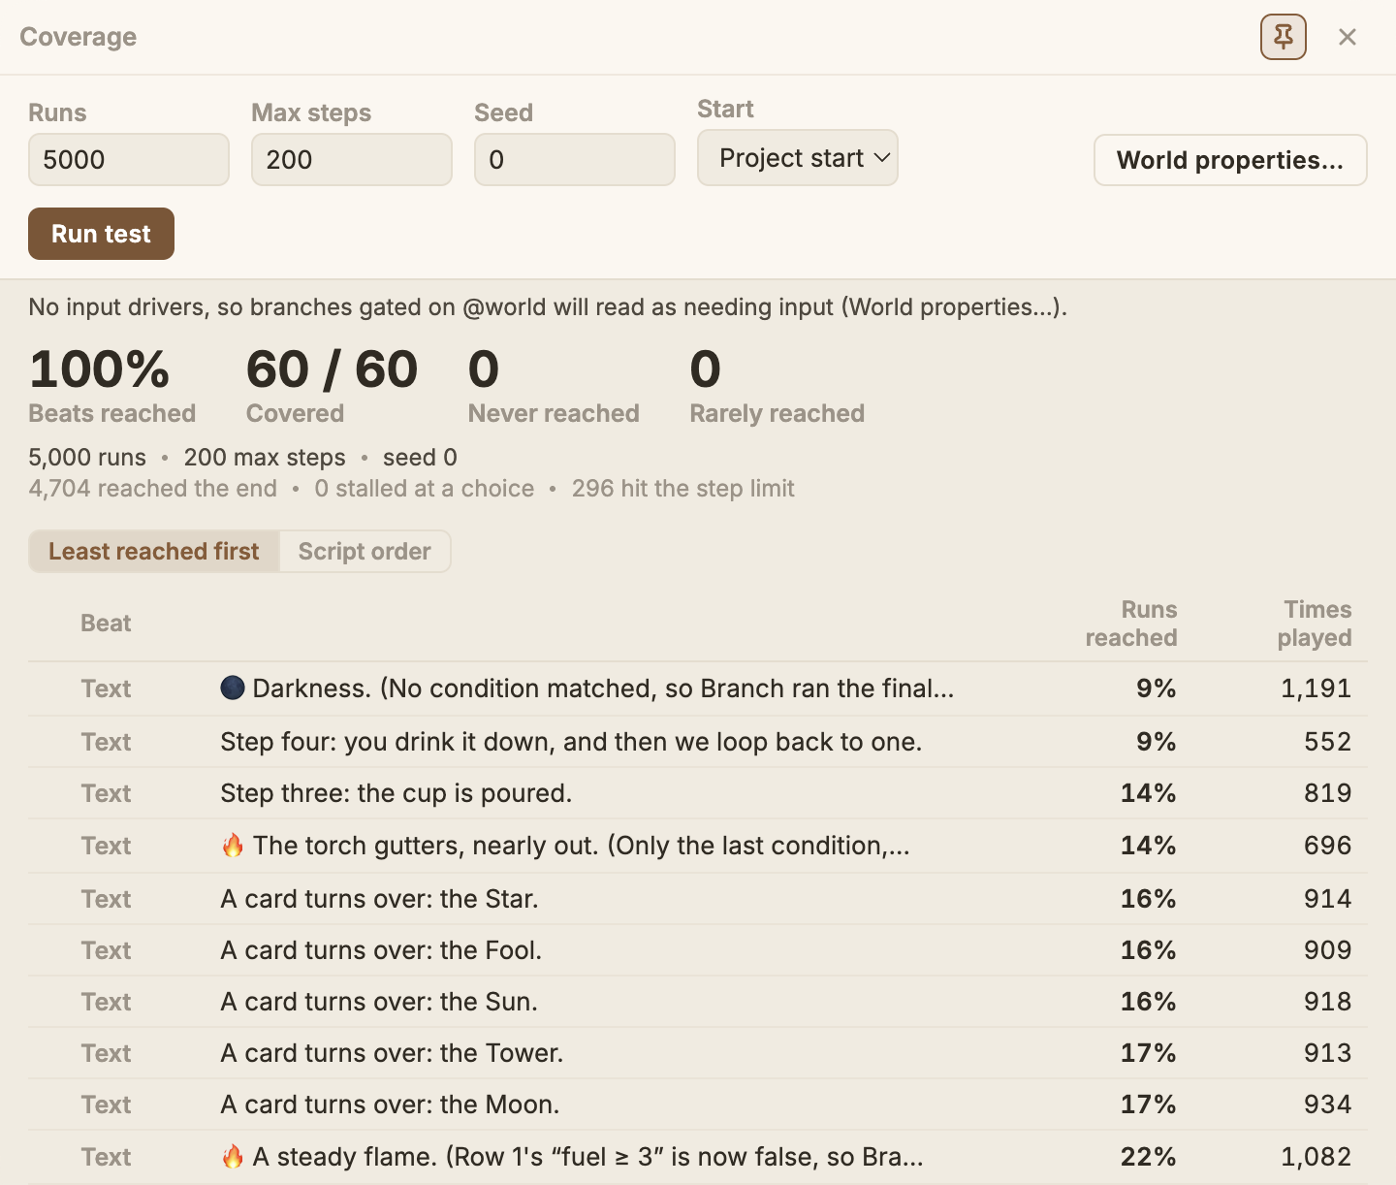Screen dimensions: 1396x1185
Task: Click the 552 times played value
Action: click(x=1327, y=742)
